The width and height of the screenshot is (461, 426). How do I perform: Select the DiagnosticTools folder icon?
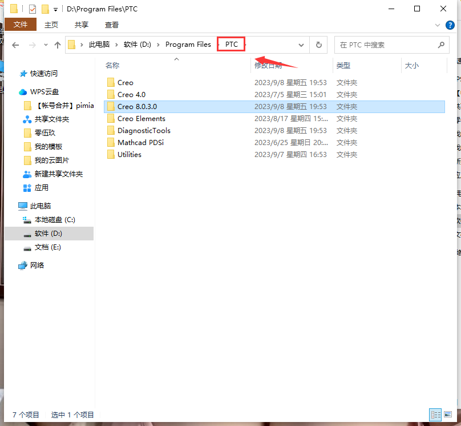point(111,130)
